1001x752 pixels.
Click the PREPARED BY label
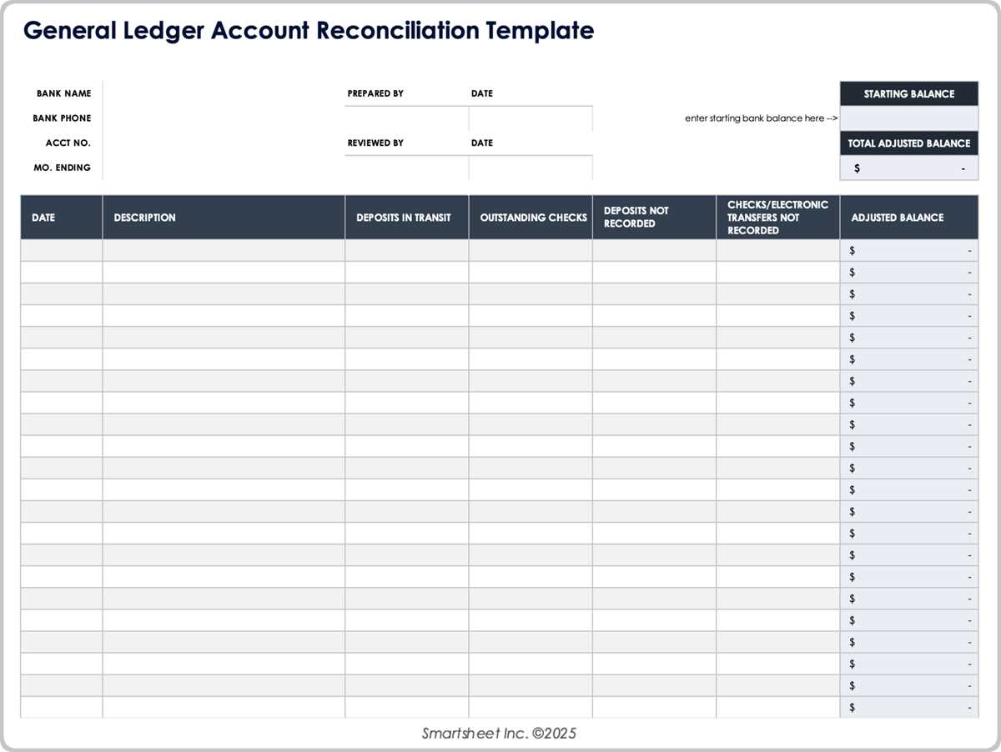click(375, 93)
